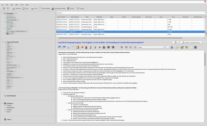The width and height of the screenshot is (207, 126).
Task: Click the Print button
Action: tap(34, 9)
